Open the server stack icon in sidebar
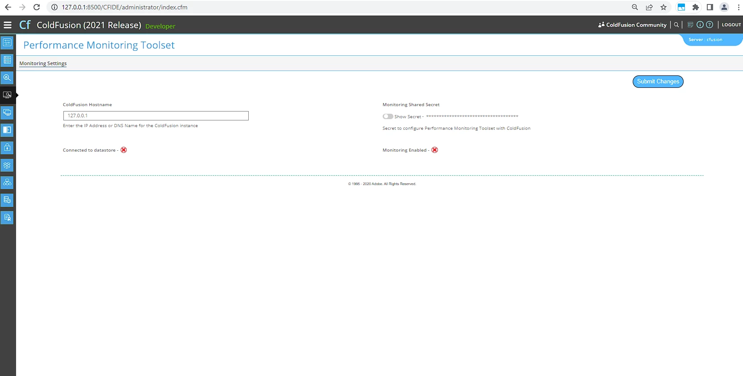 pyautogui.click(x=7, y=60)
